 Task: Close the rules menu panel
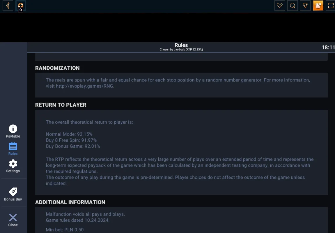coord(13,220)
